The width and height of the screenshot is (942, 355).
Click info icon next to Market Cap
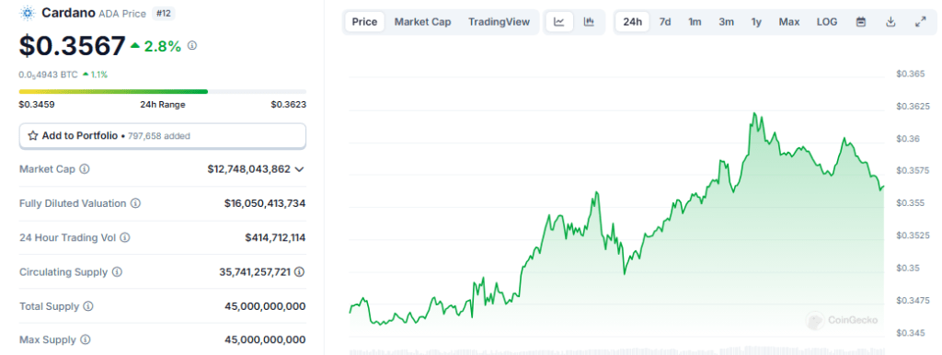85,169
